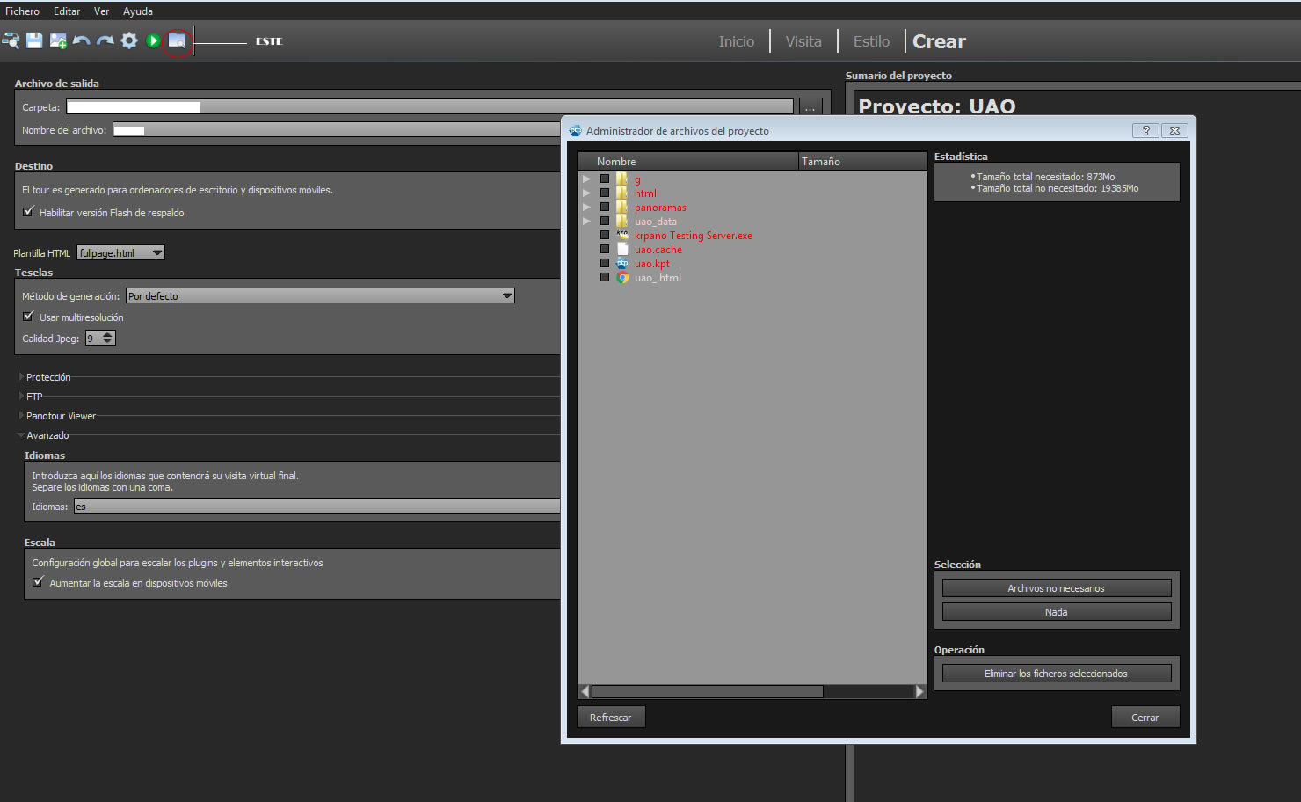Click the project explorer icon in toolbar

(x=11, y=40)
